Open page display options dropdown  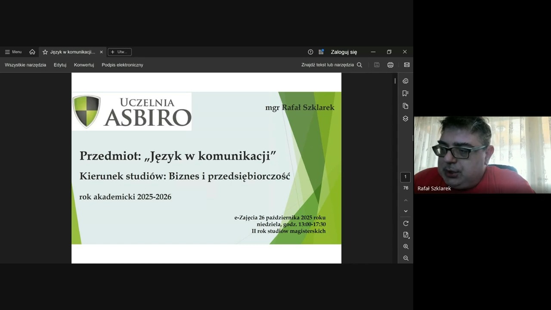(x=406, y=235)
